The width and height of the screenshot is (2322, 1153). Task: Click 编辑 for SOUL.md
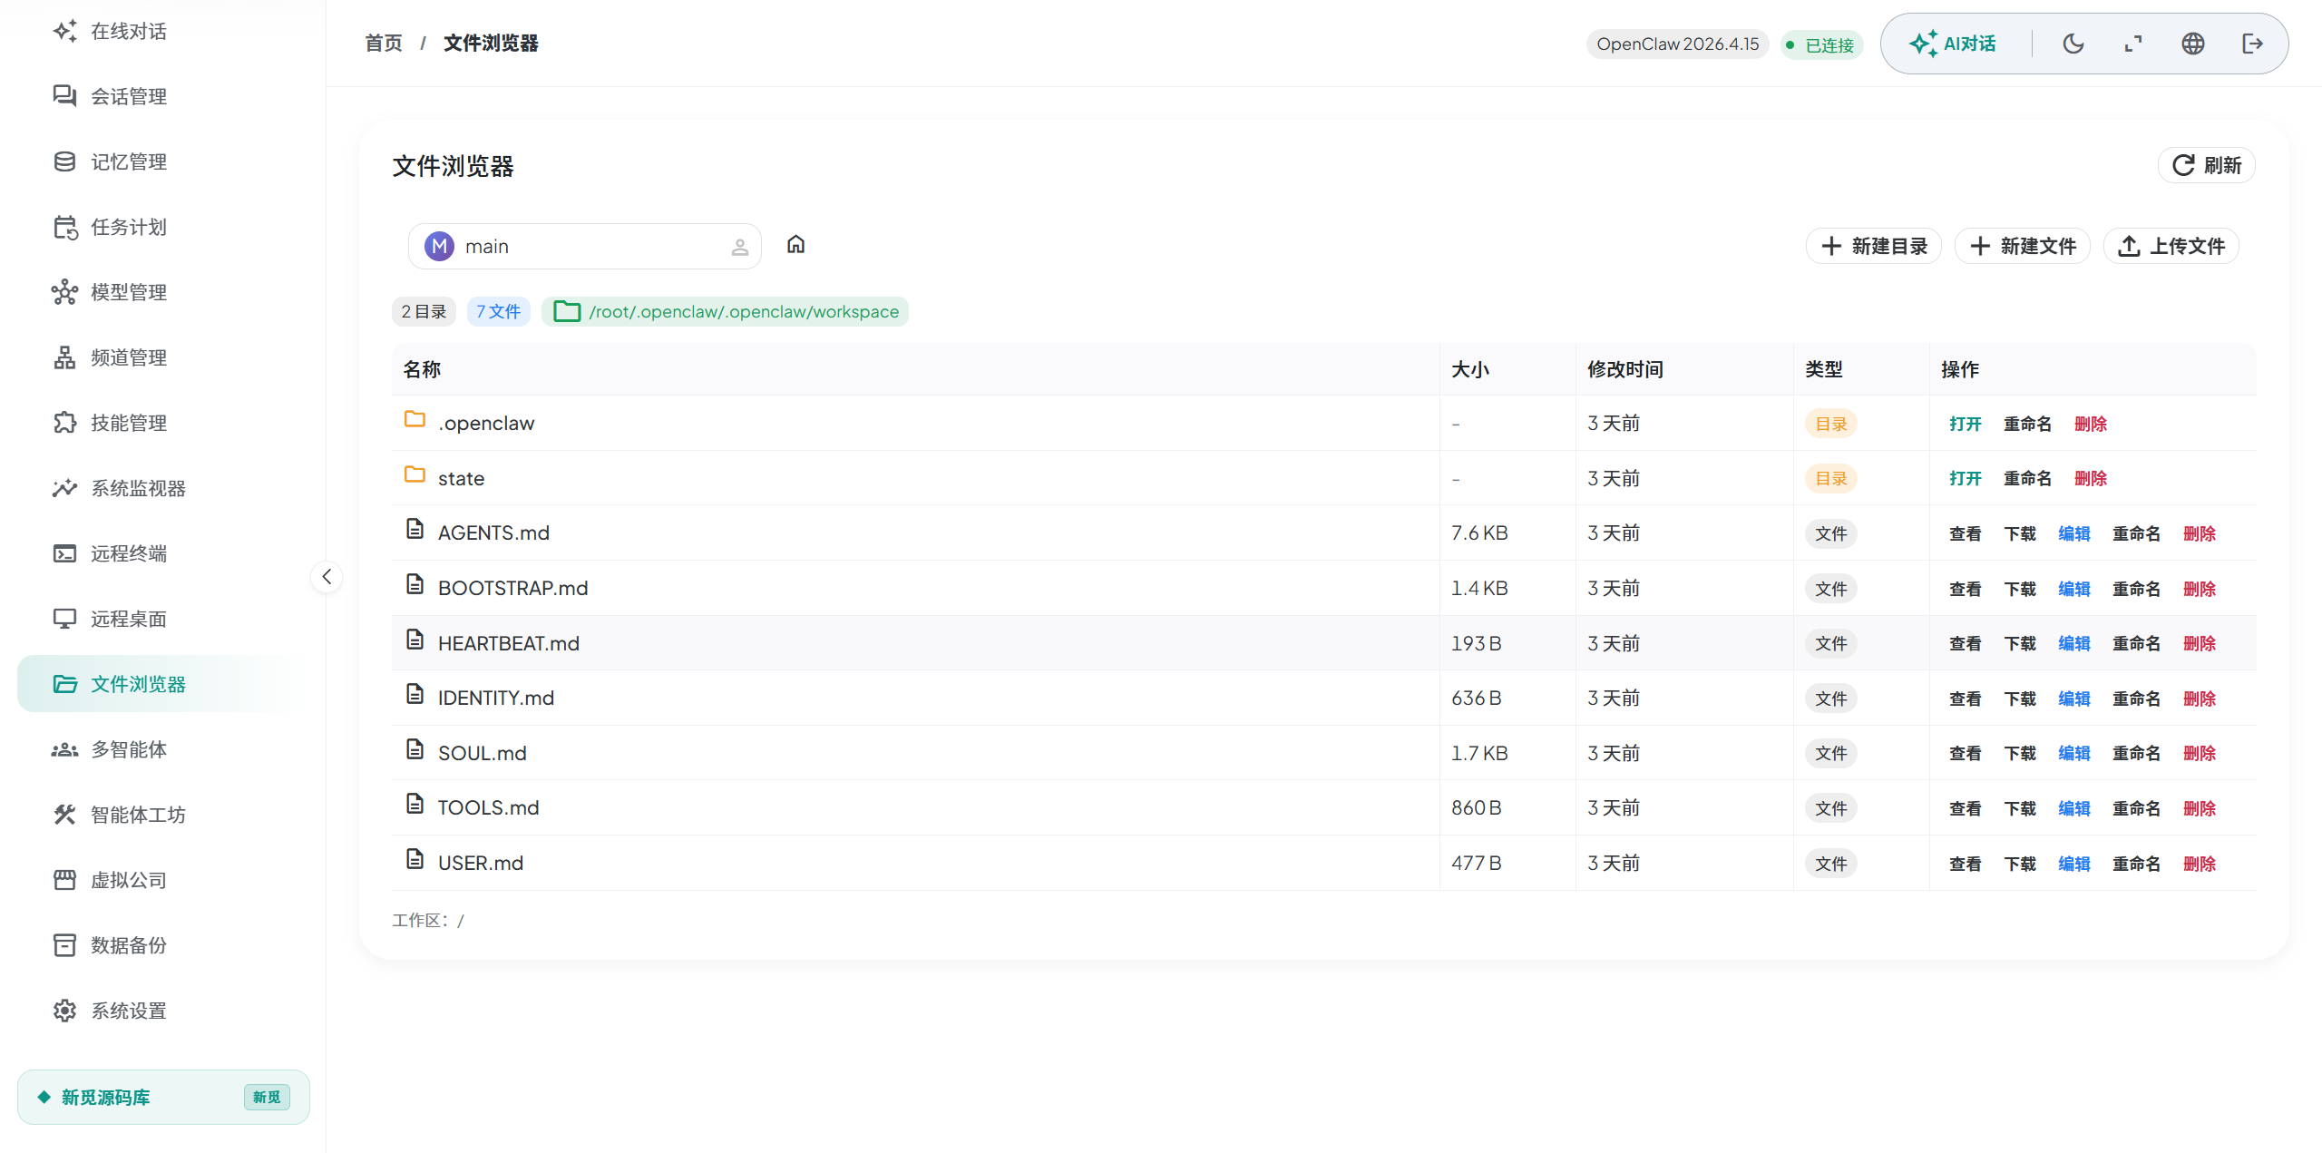2073,753
